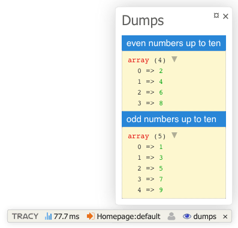Select the red 'array' keyword of array (5)

coord(138,136)
